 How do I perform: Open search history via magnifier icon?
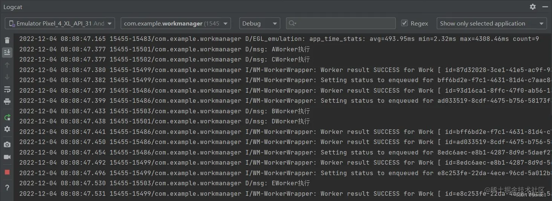pyautogui.click(x=292, y=23)
